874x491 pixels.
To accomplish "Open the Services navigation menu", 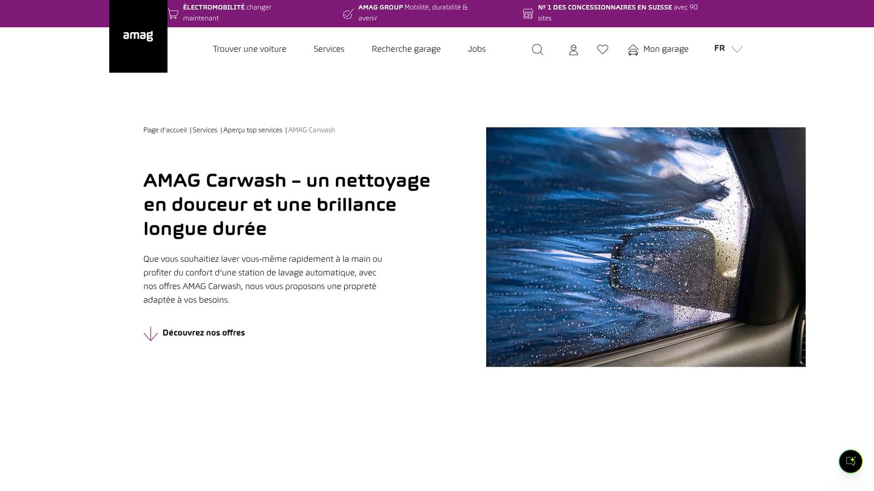I will 329,49.
